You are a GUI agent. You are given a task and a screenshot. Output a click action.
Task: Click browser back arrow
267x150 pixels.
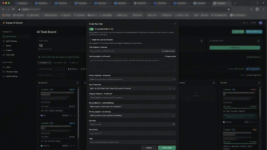coord(3,9)
